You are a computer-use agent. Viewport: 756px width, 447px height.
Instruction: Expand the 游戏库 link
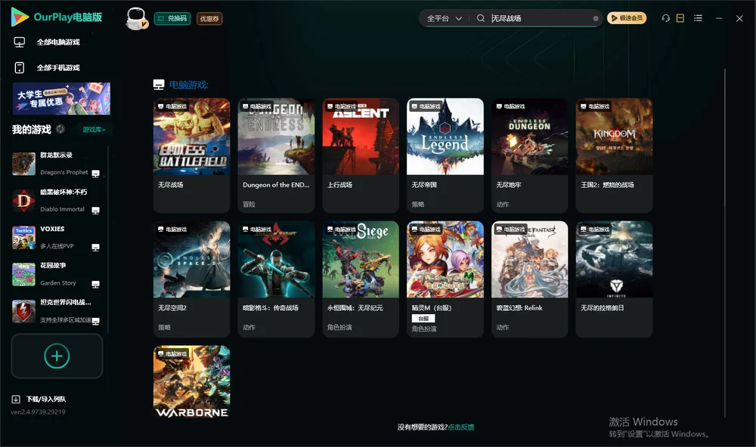click(94, 130)
